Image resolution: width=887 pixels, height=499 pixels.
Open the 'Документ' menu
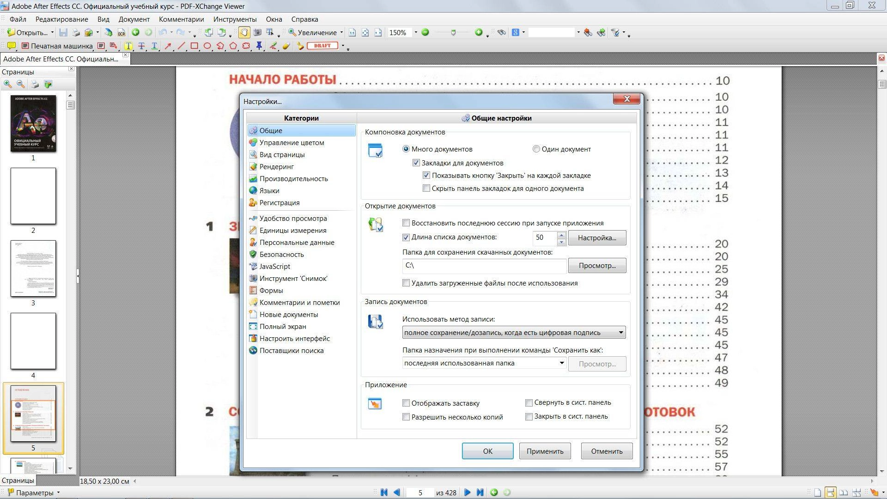click(x=134, y=19)
